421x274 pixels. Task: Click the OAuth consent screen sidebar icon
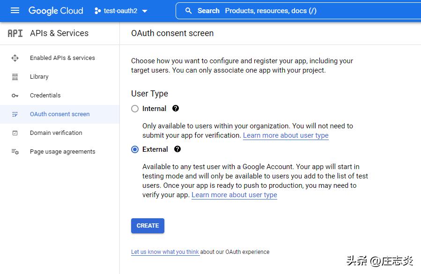(15, 114)
